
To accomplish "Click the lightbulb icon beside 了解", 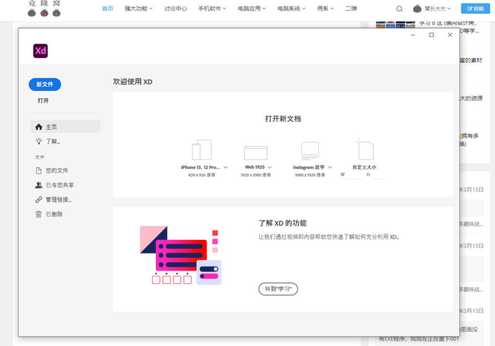I will point(39,141).
